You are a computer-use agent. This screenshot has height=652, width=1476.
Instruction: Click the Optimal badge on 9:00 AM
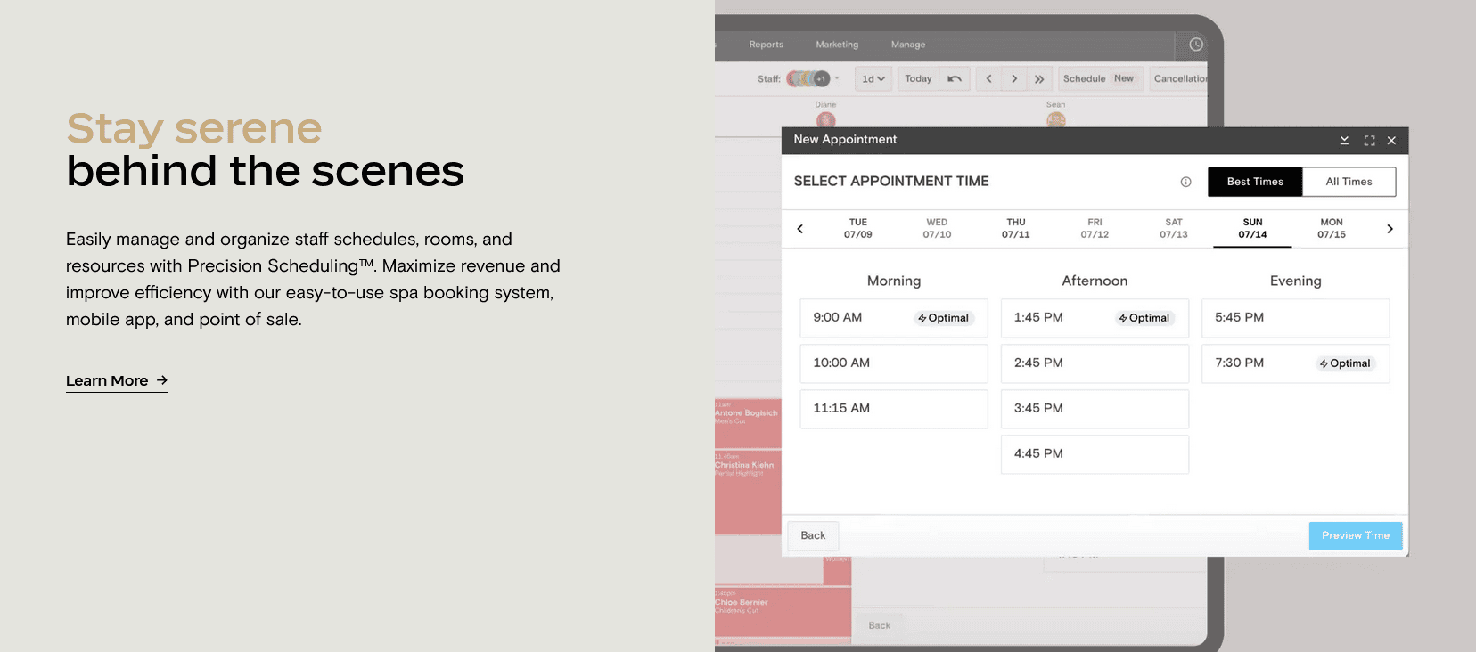944,318
